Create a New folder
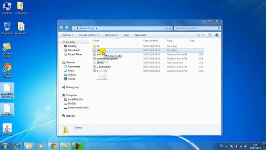Viewport: 266px width, 150px height. [140, 35]
